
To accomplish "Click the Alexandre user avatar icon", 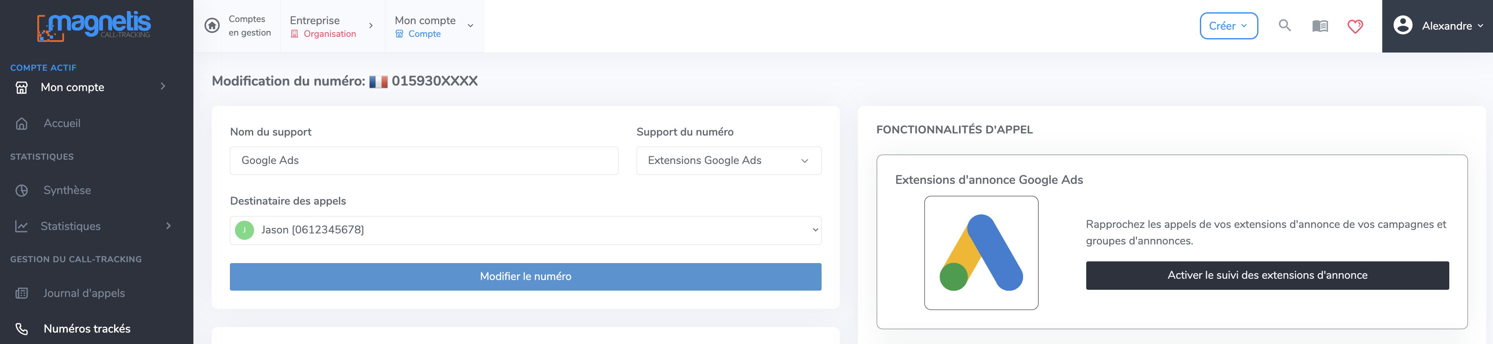I will (x=1403, y=25).
